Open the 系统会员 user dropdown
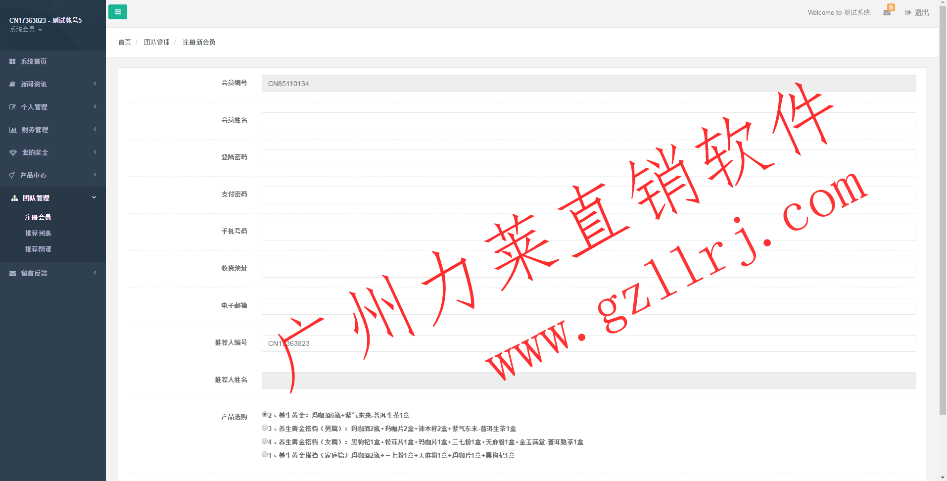Image resolution: width=947 pixels, height=481 pixels. 26,30
